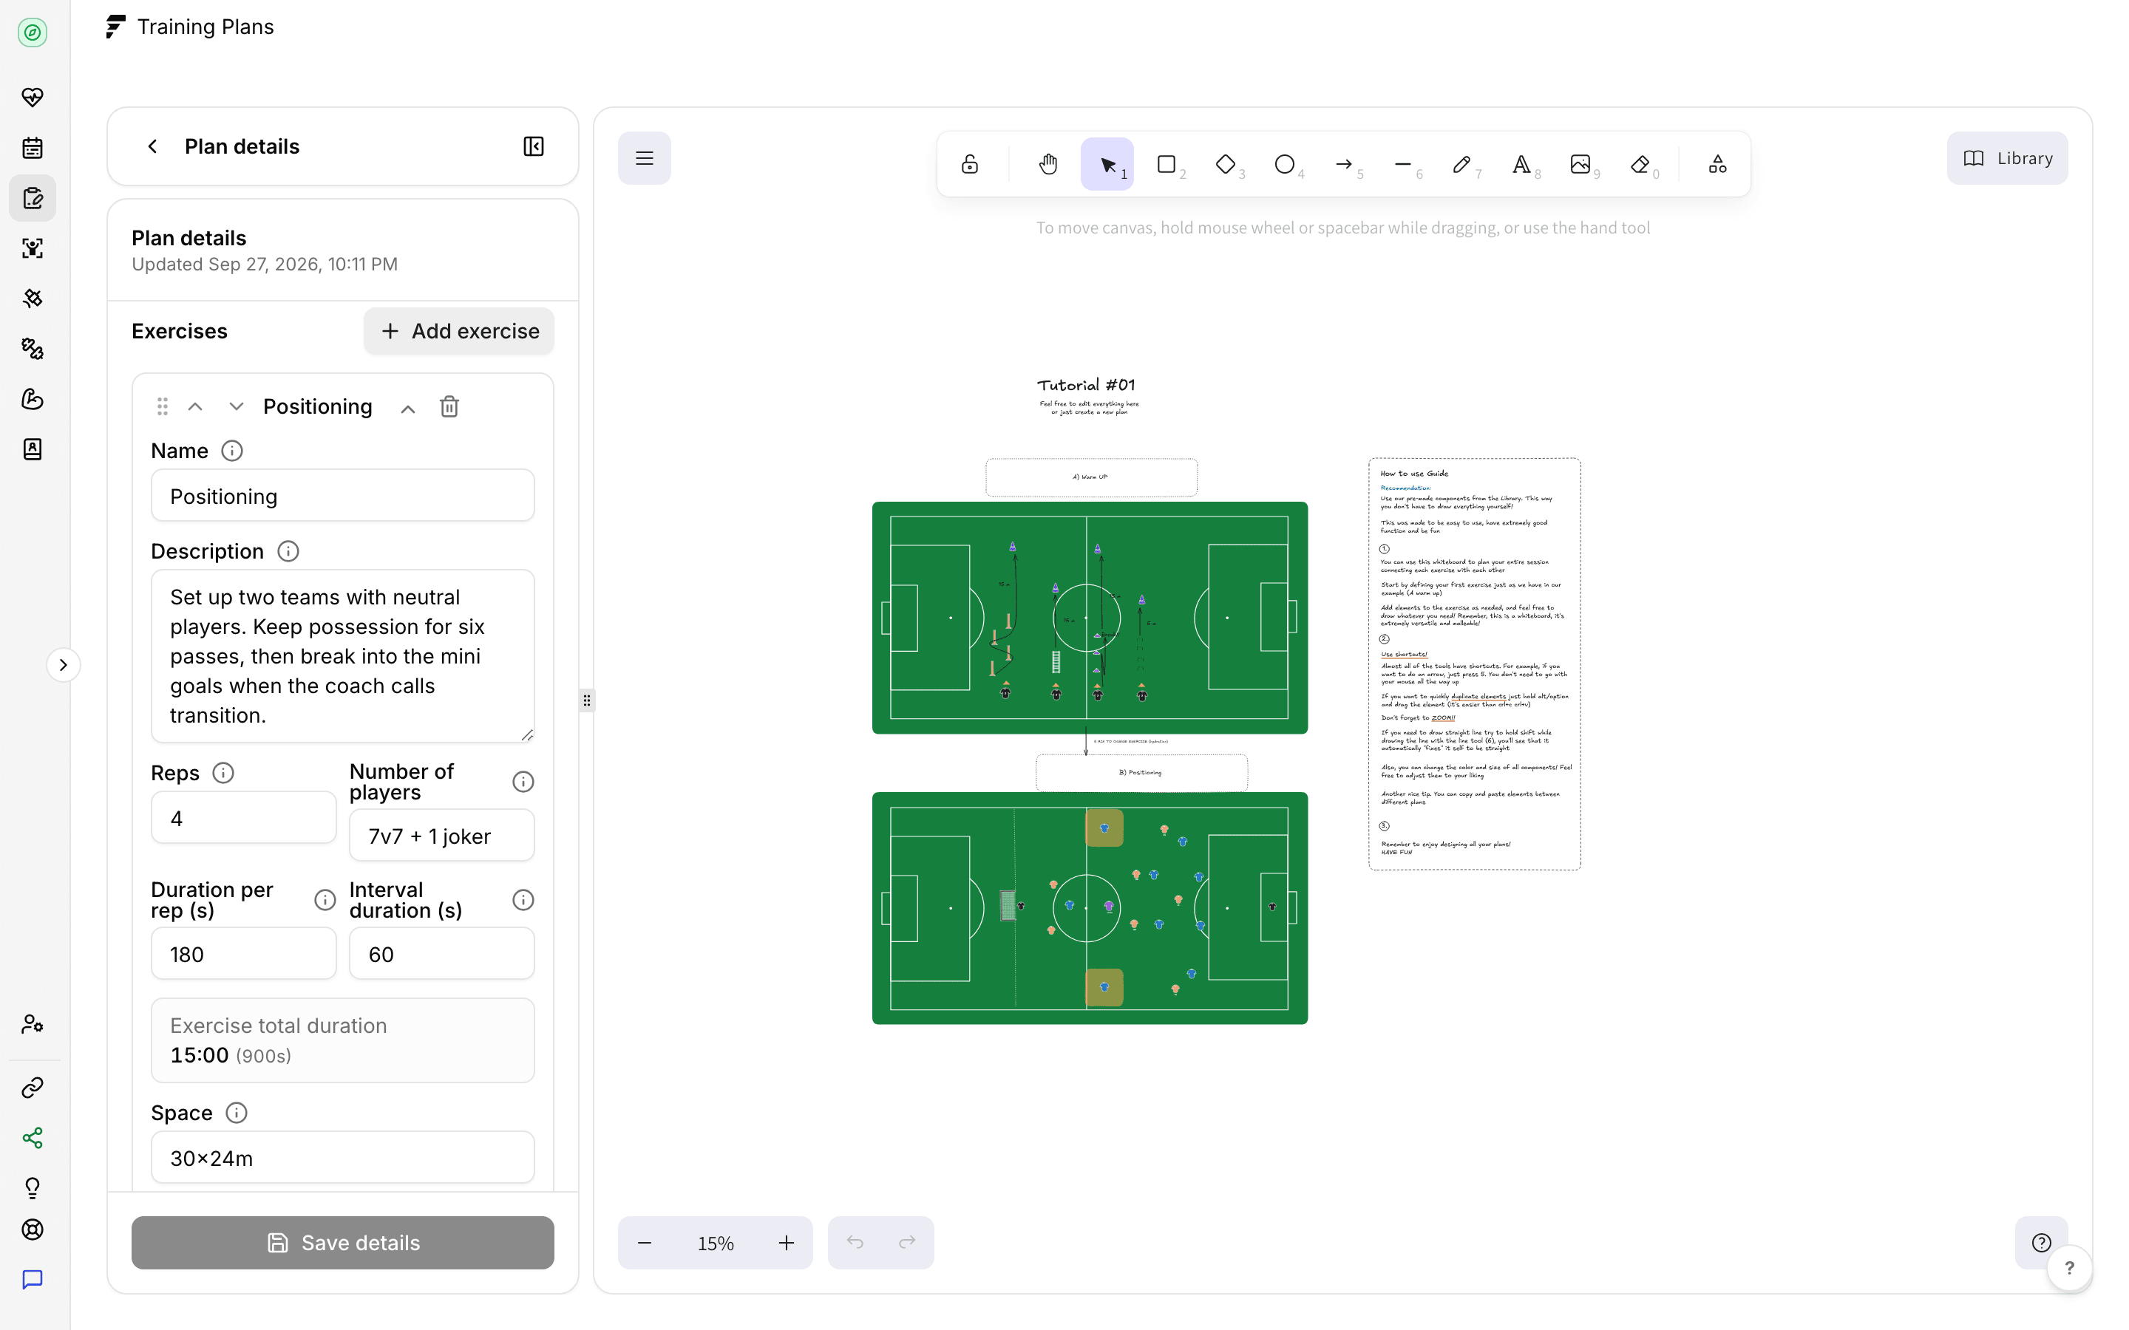Go back from Plan details
Viewport: 2129px width, 1330px height.
(153, 146)
